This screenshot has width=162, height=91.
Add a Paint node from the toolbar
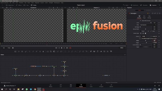pyautogui.click(x=26, y=51)
